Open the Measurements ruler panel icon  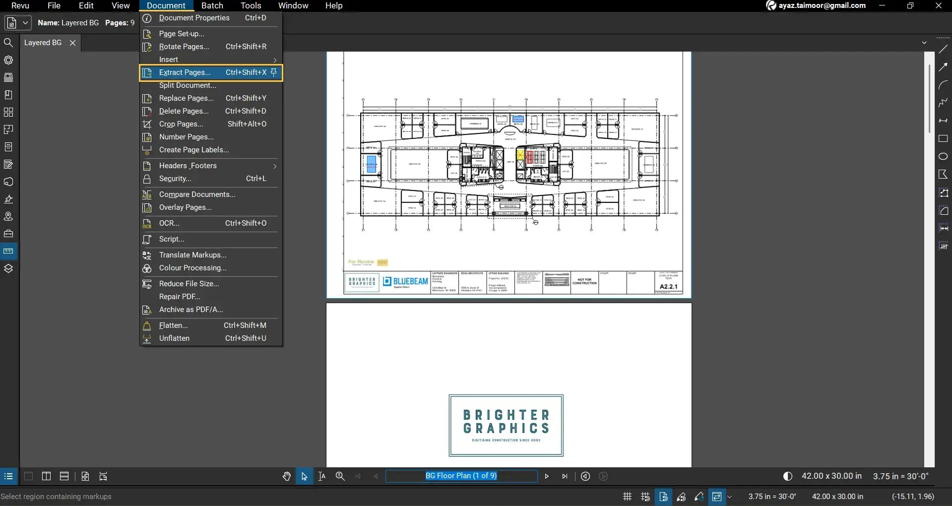click(x=8, y=251)
